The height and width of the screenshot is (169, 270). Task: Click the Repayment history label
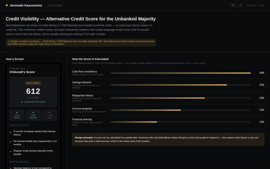tap(83, 95)
